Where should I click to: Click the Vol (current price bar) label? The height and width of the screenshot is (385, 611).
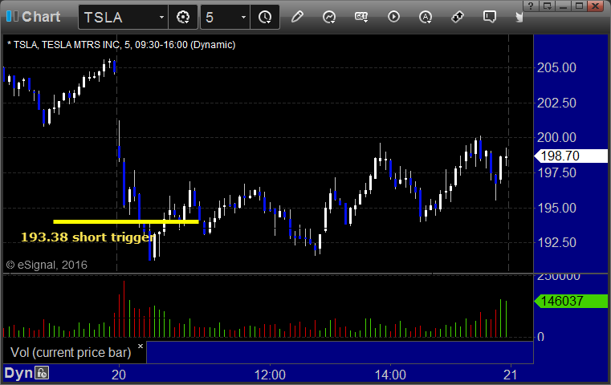[71, 352]
